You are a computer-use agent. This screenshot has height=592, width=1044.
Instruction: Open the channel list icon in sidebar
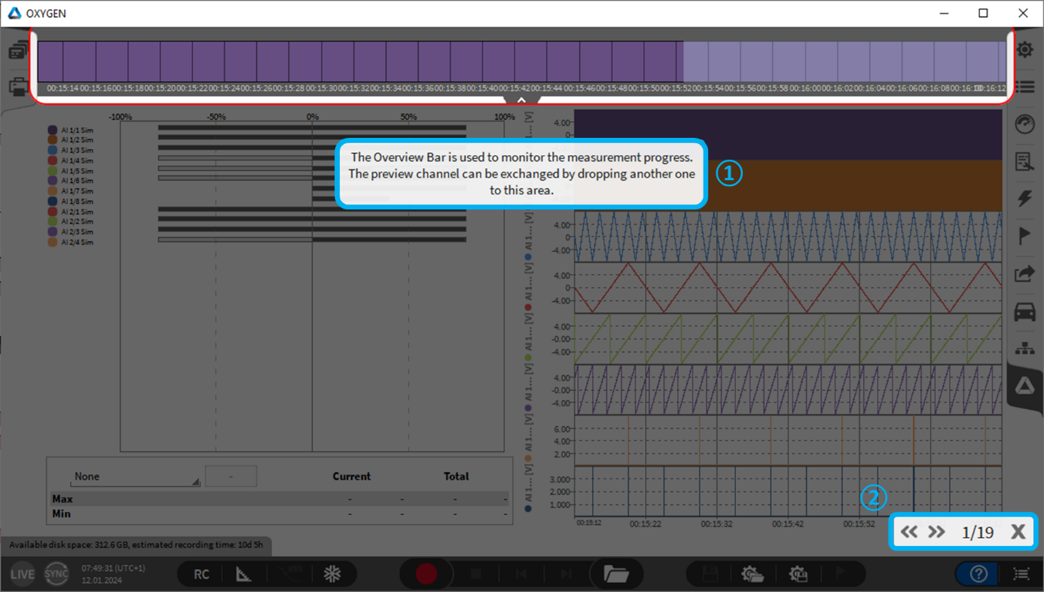(x=1025, y=87)
